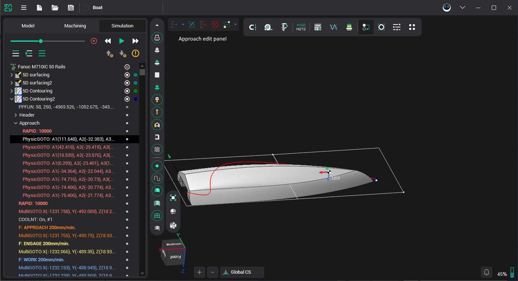Open the Global CS coordinate system button
The height and width of the screenshot is (281, 518).
tap(242, 272)
